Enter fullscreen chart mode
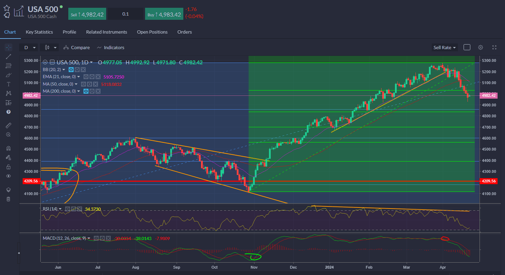This screenshot has height=275, width=505. coord(494,47)
